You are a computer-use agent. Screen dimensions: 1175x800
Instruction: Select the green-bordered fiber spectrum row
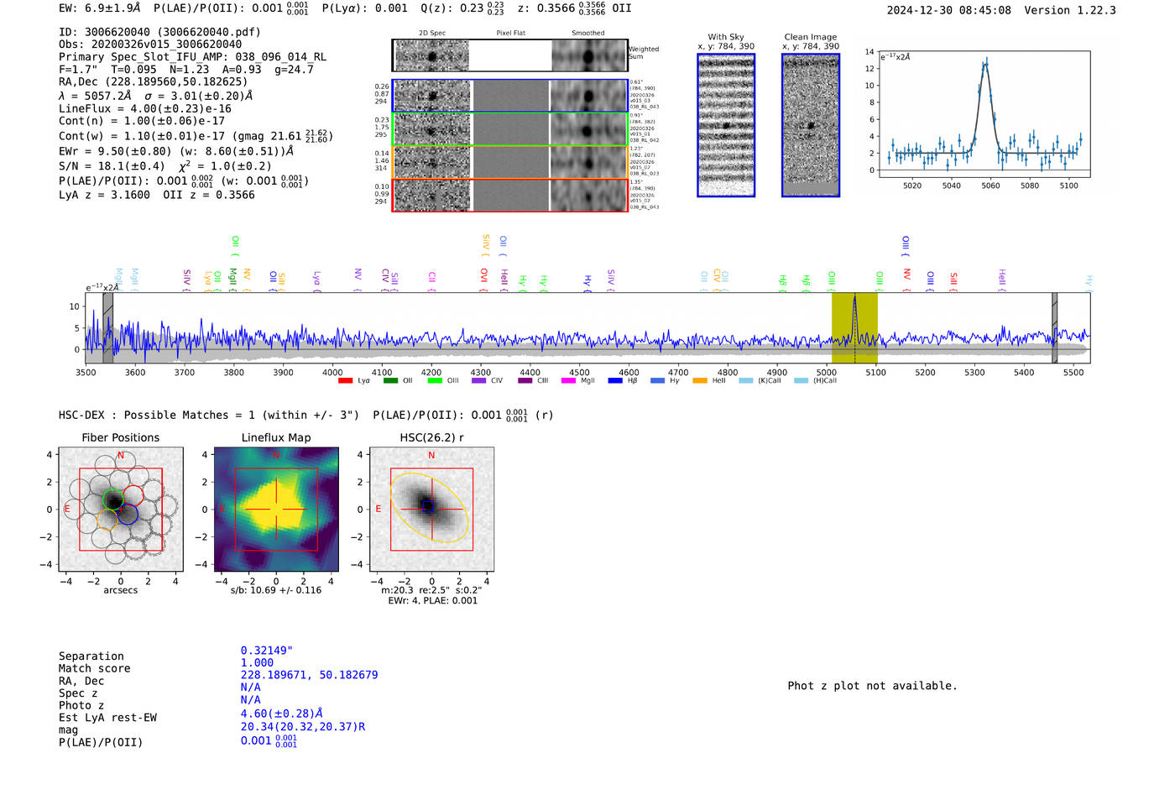[509, 129]
